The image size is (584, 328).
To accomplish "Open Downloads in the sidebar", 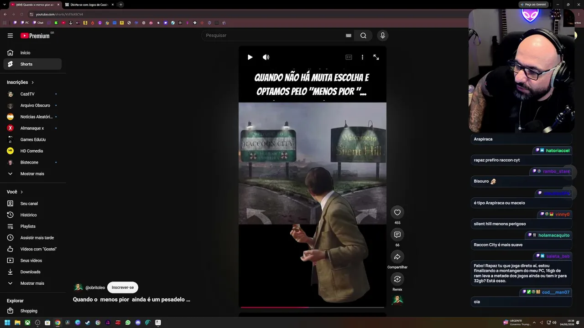I will click(x=32, y=272).
